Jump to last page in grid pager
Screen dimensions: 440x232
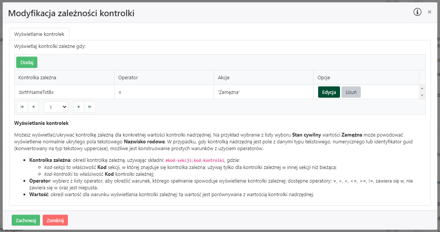(x=90, y=107)
